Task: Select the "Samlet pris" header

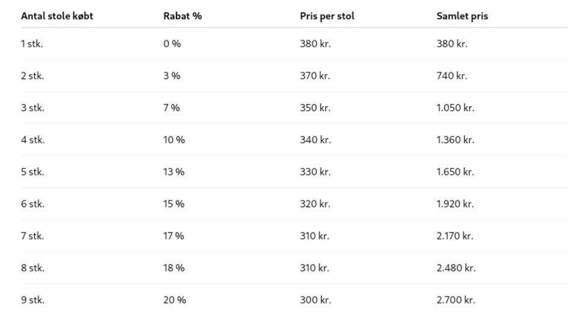Action: coord(462,16)
